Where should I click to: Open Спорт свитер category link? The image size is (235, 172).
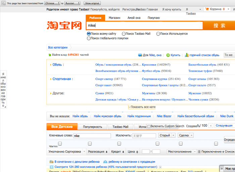(104, 79)
